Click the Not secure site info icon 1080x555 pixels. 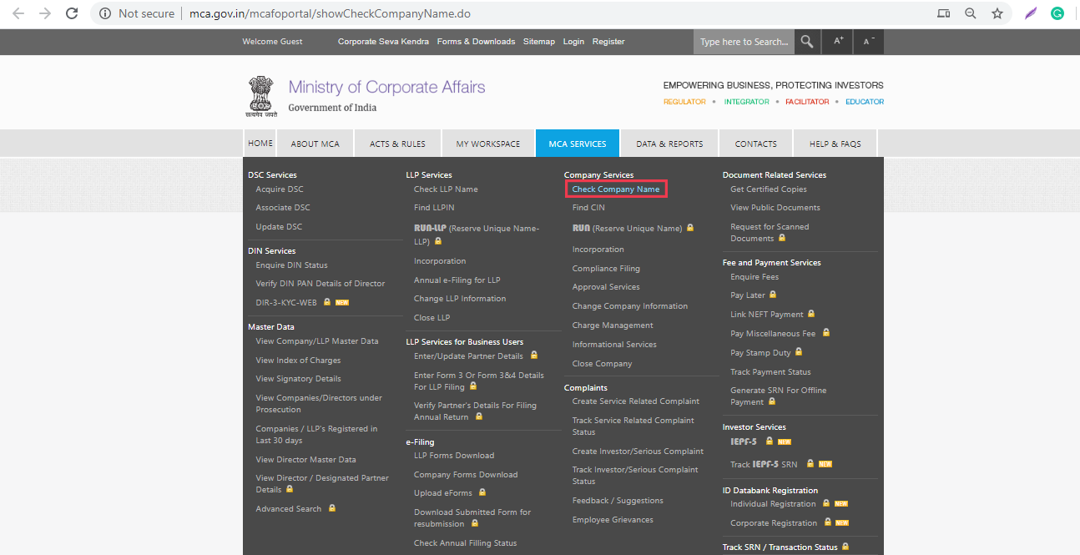coord(105,13)
